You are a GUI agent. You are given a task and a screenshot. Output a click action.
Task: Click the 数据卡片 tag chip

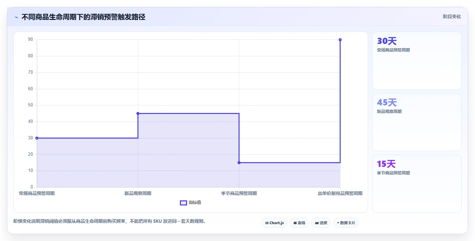pos(346,223)
